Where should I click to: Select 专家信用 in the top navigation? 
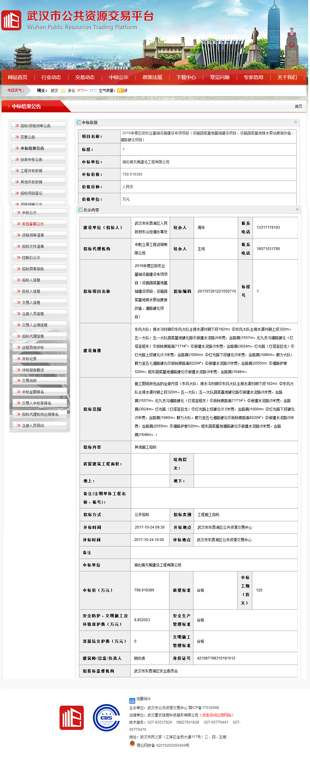253,77
